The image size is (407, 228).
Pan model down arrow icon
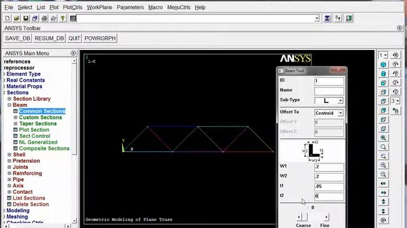[x=383, y=211]
